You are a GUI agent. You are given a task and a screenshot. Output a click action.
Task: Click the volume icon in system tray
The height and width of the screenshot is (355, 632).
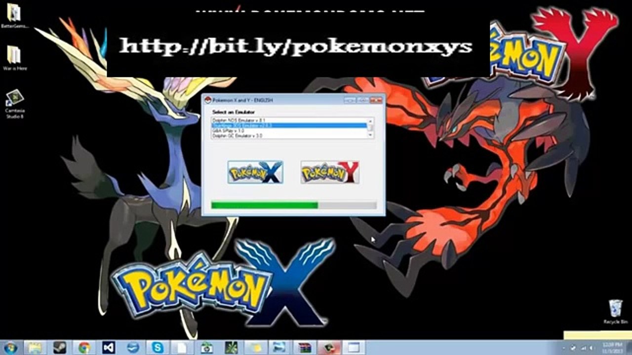tap(592, 348)
